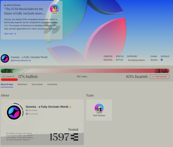Open the Top reviews tab

37,84
